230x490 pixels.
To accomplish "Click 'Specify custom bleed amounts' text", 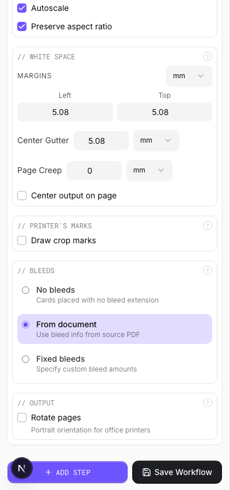I will coord(87,369).
